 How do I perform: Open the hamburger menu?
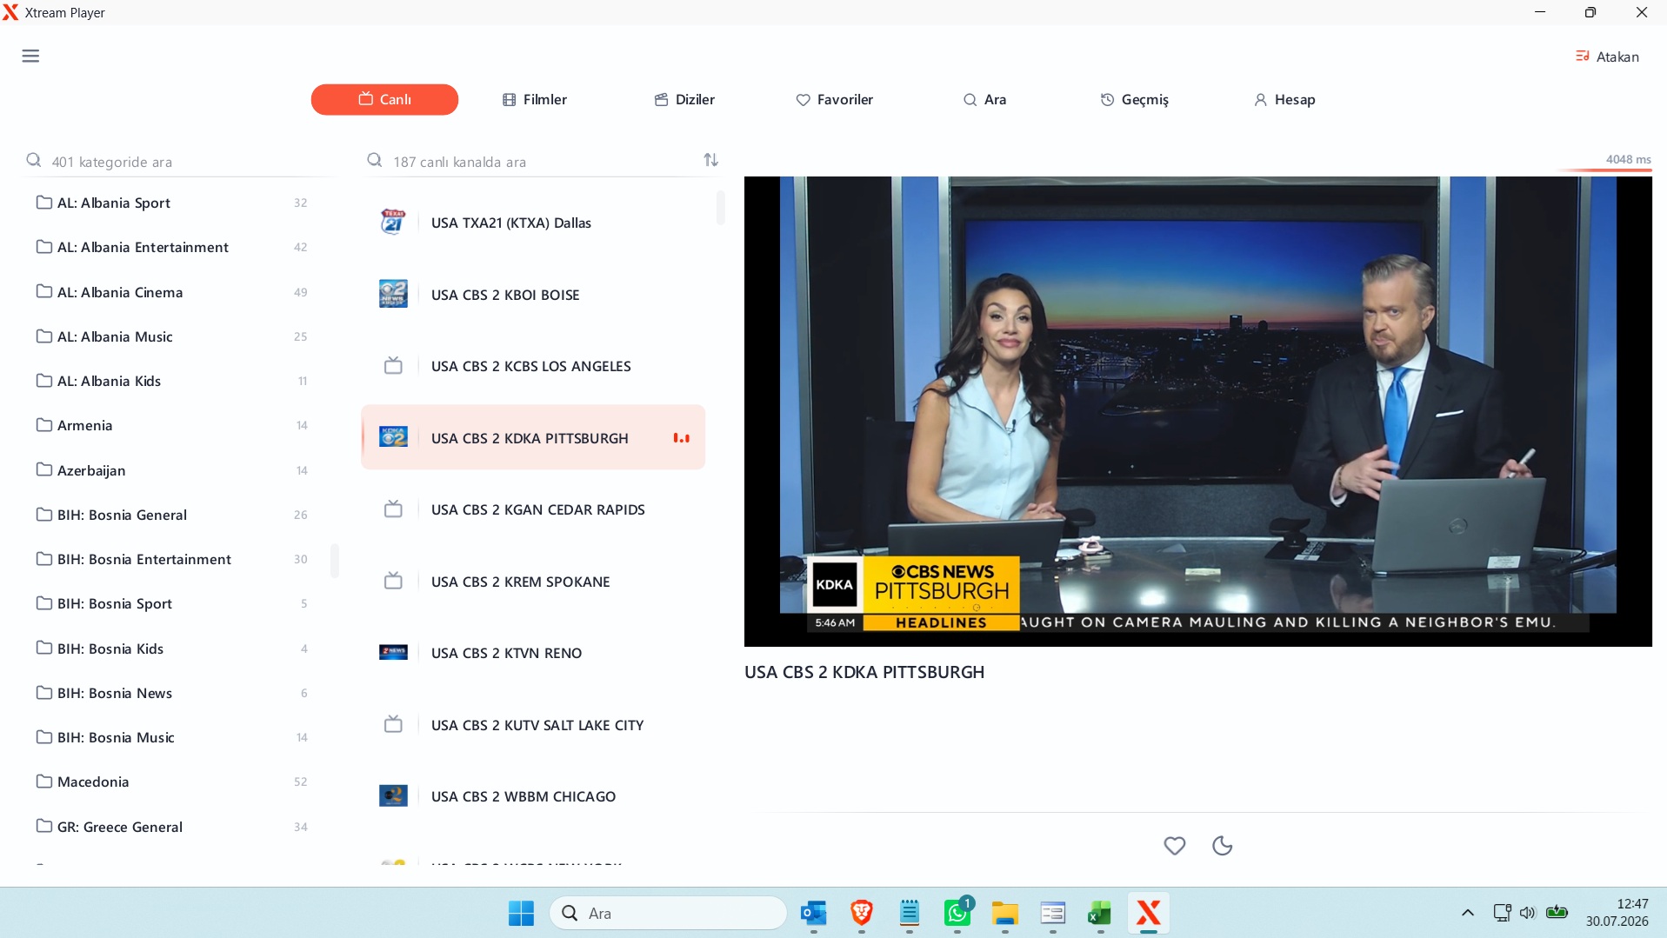pos(30,57)
